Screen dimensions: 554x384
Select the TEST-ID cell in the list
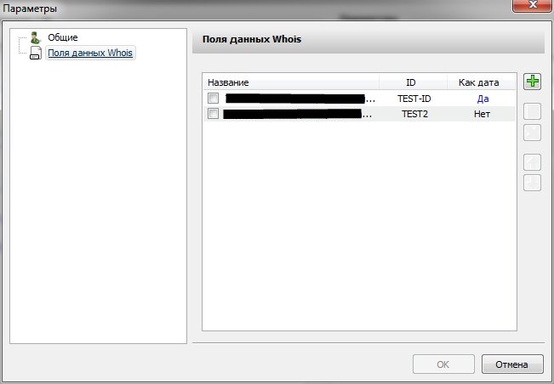click(414, 99)
